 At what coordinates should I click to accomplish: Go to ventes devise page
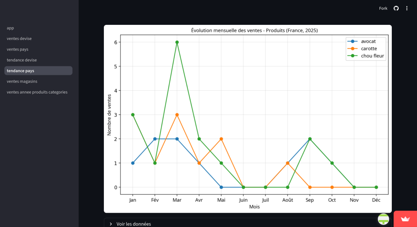pyautogui.click(x=19, y=39)
